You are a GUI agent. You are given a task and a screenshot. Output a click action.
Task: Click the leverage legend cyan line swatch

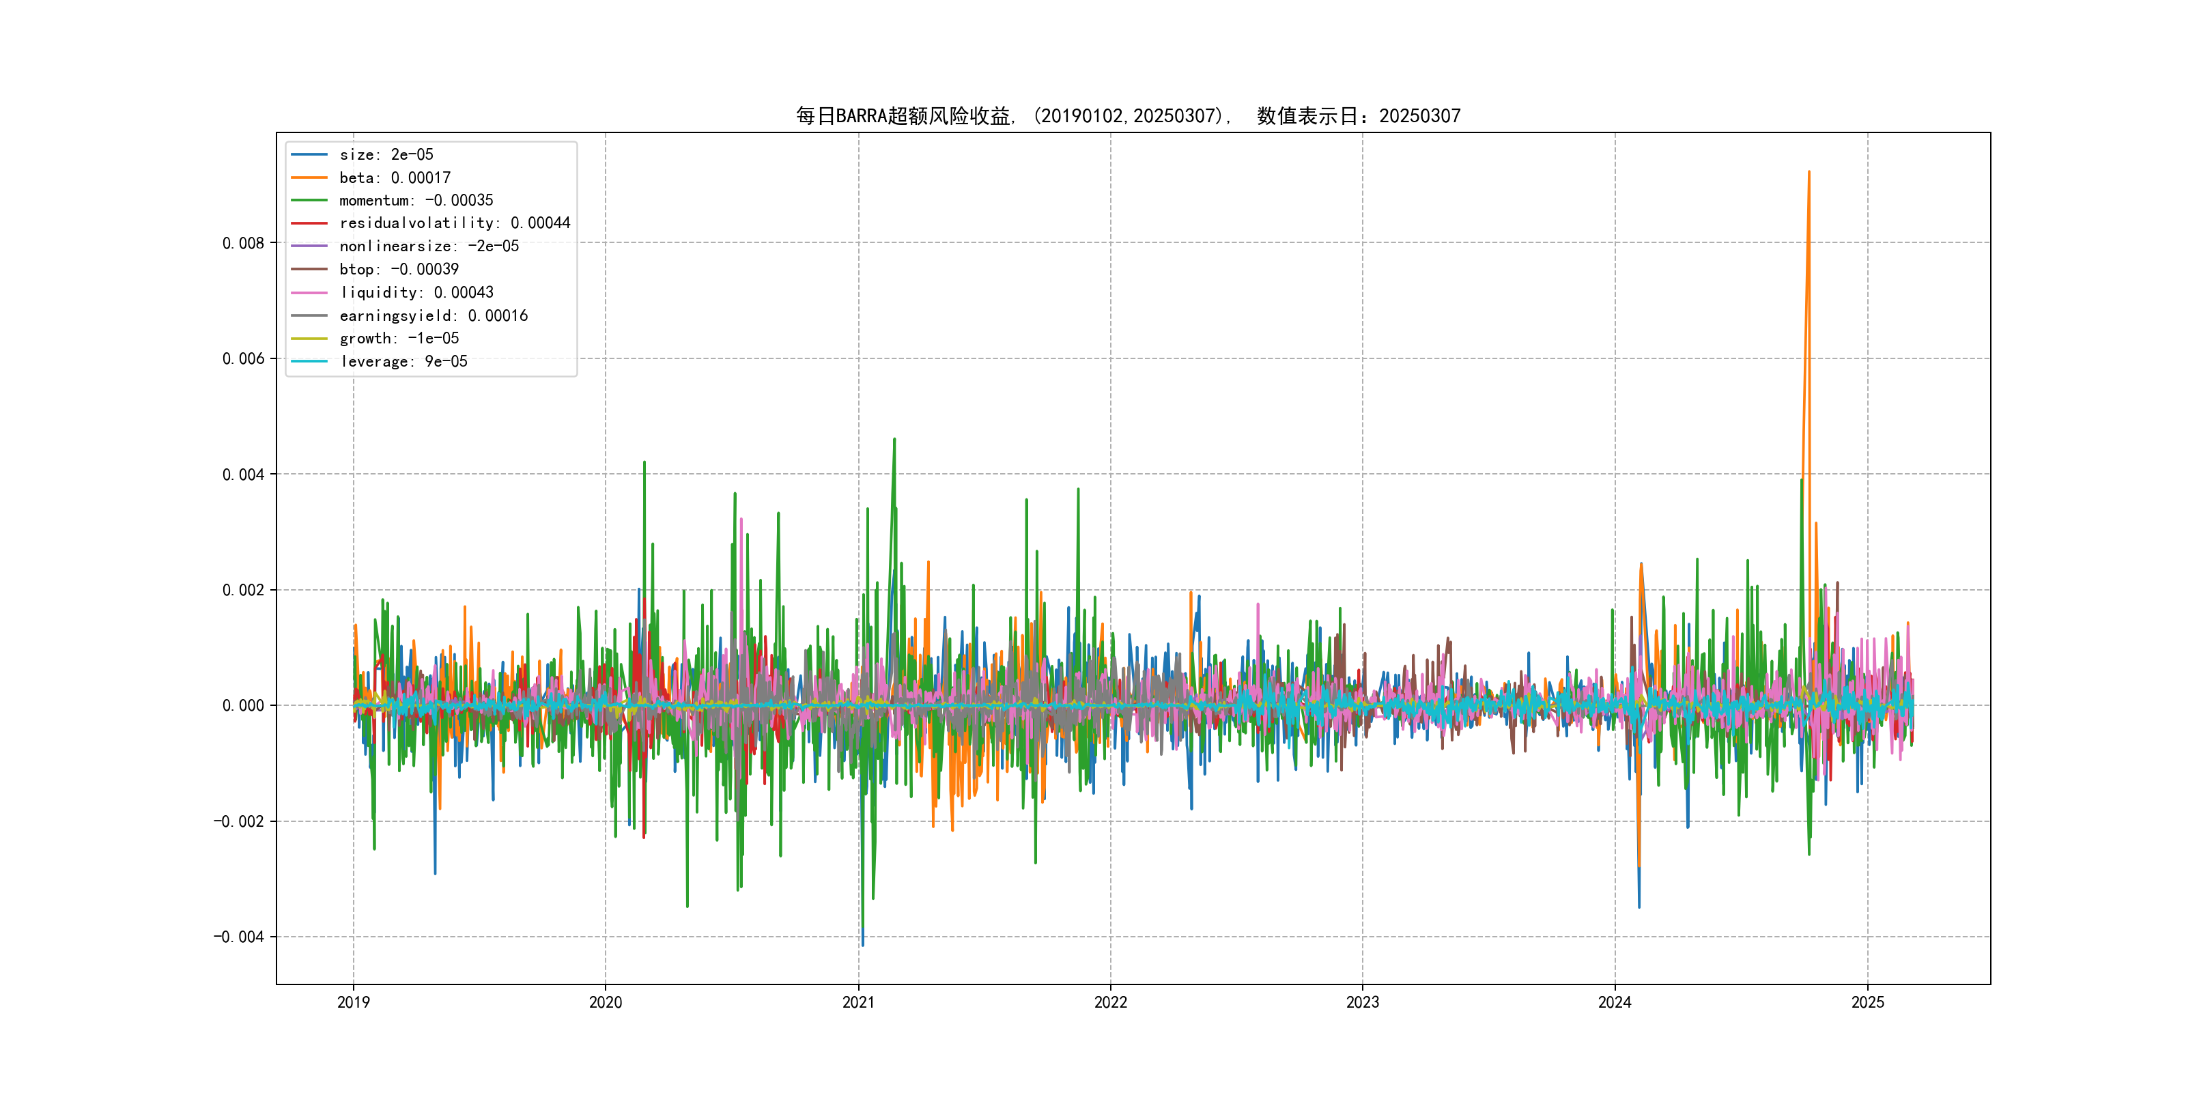(x=309, y=362)
